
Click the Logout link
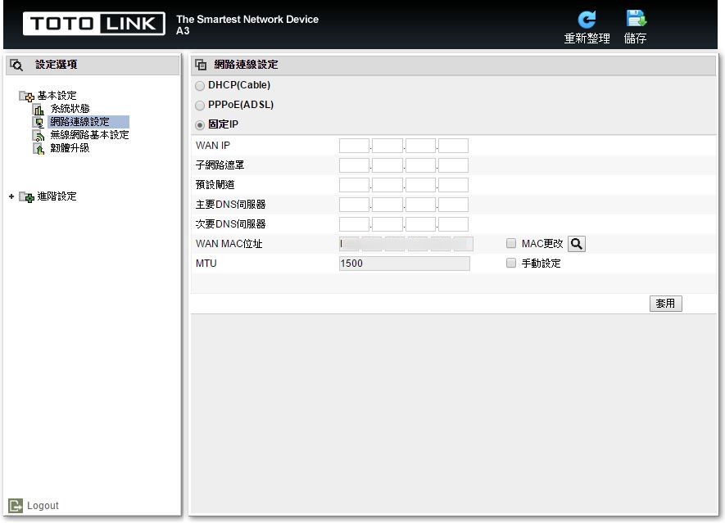(43, 506)
